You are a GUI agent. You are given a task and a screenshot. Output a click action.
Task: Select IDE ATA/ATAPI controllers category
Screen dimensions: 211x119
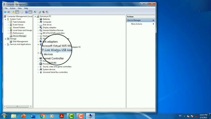click(53, 33)
